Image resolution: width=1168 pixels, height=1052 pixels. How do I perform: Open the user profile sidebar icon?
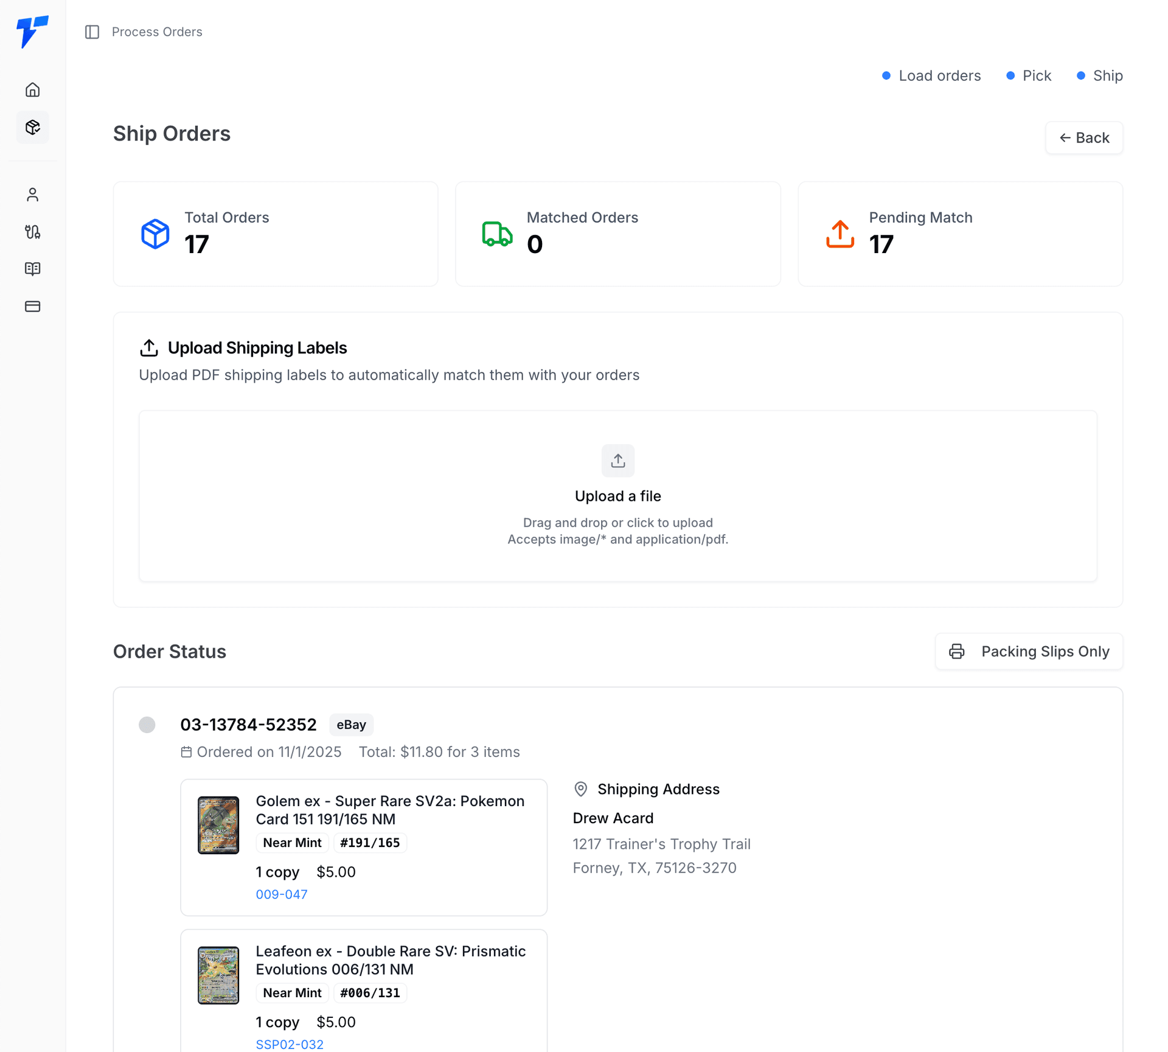point(33,195)
